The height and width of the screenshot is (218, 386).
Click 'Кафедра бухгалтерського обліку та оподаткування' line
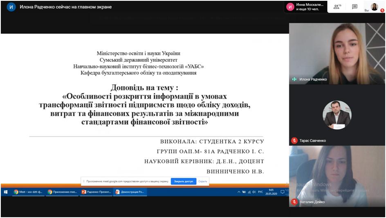click(x=138, y=73)
